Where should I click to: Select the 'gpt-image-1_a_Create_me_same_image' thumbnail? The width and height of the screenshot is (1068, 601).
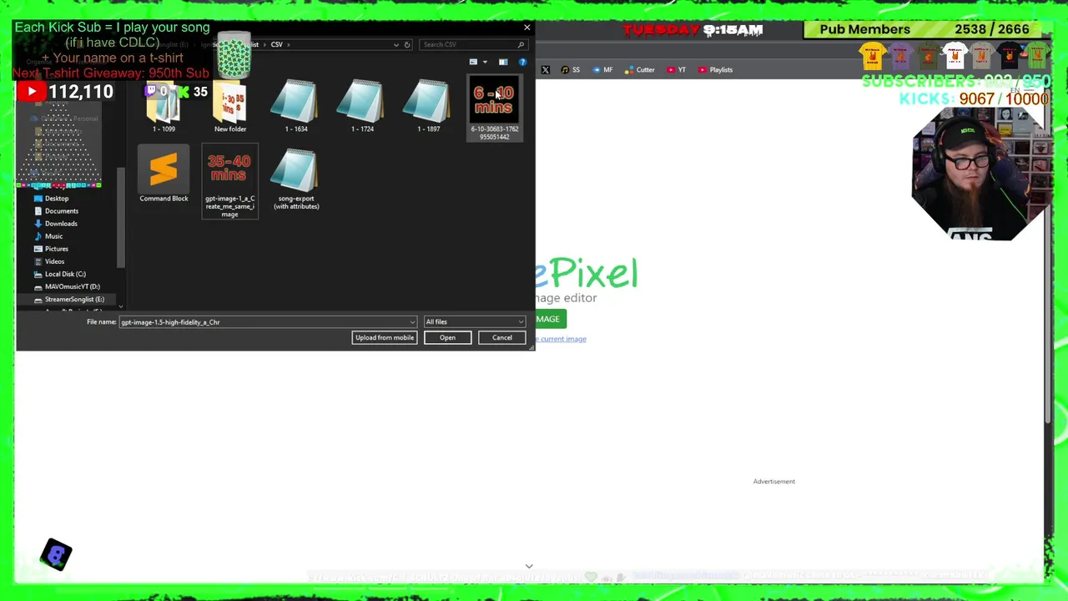pyautogui.click(x=229, y=182)
